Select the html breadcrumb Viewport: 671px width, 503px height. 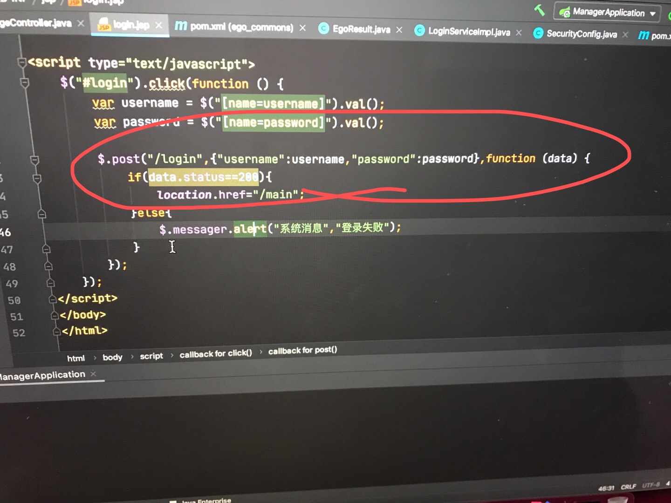pos(76,358)
